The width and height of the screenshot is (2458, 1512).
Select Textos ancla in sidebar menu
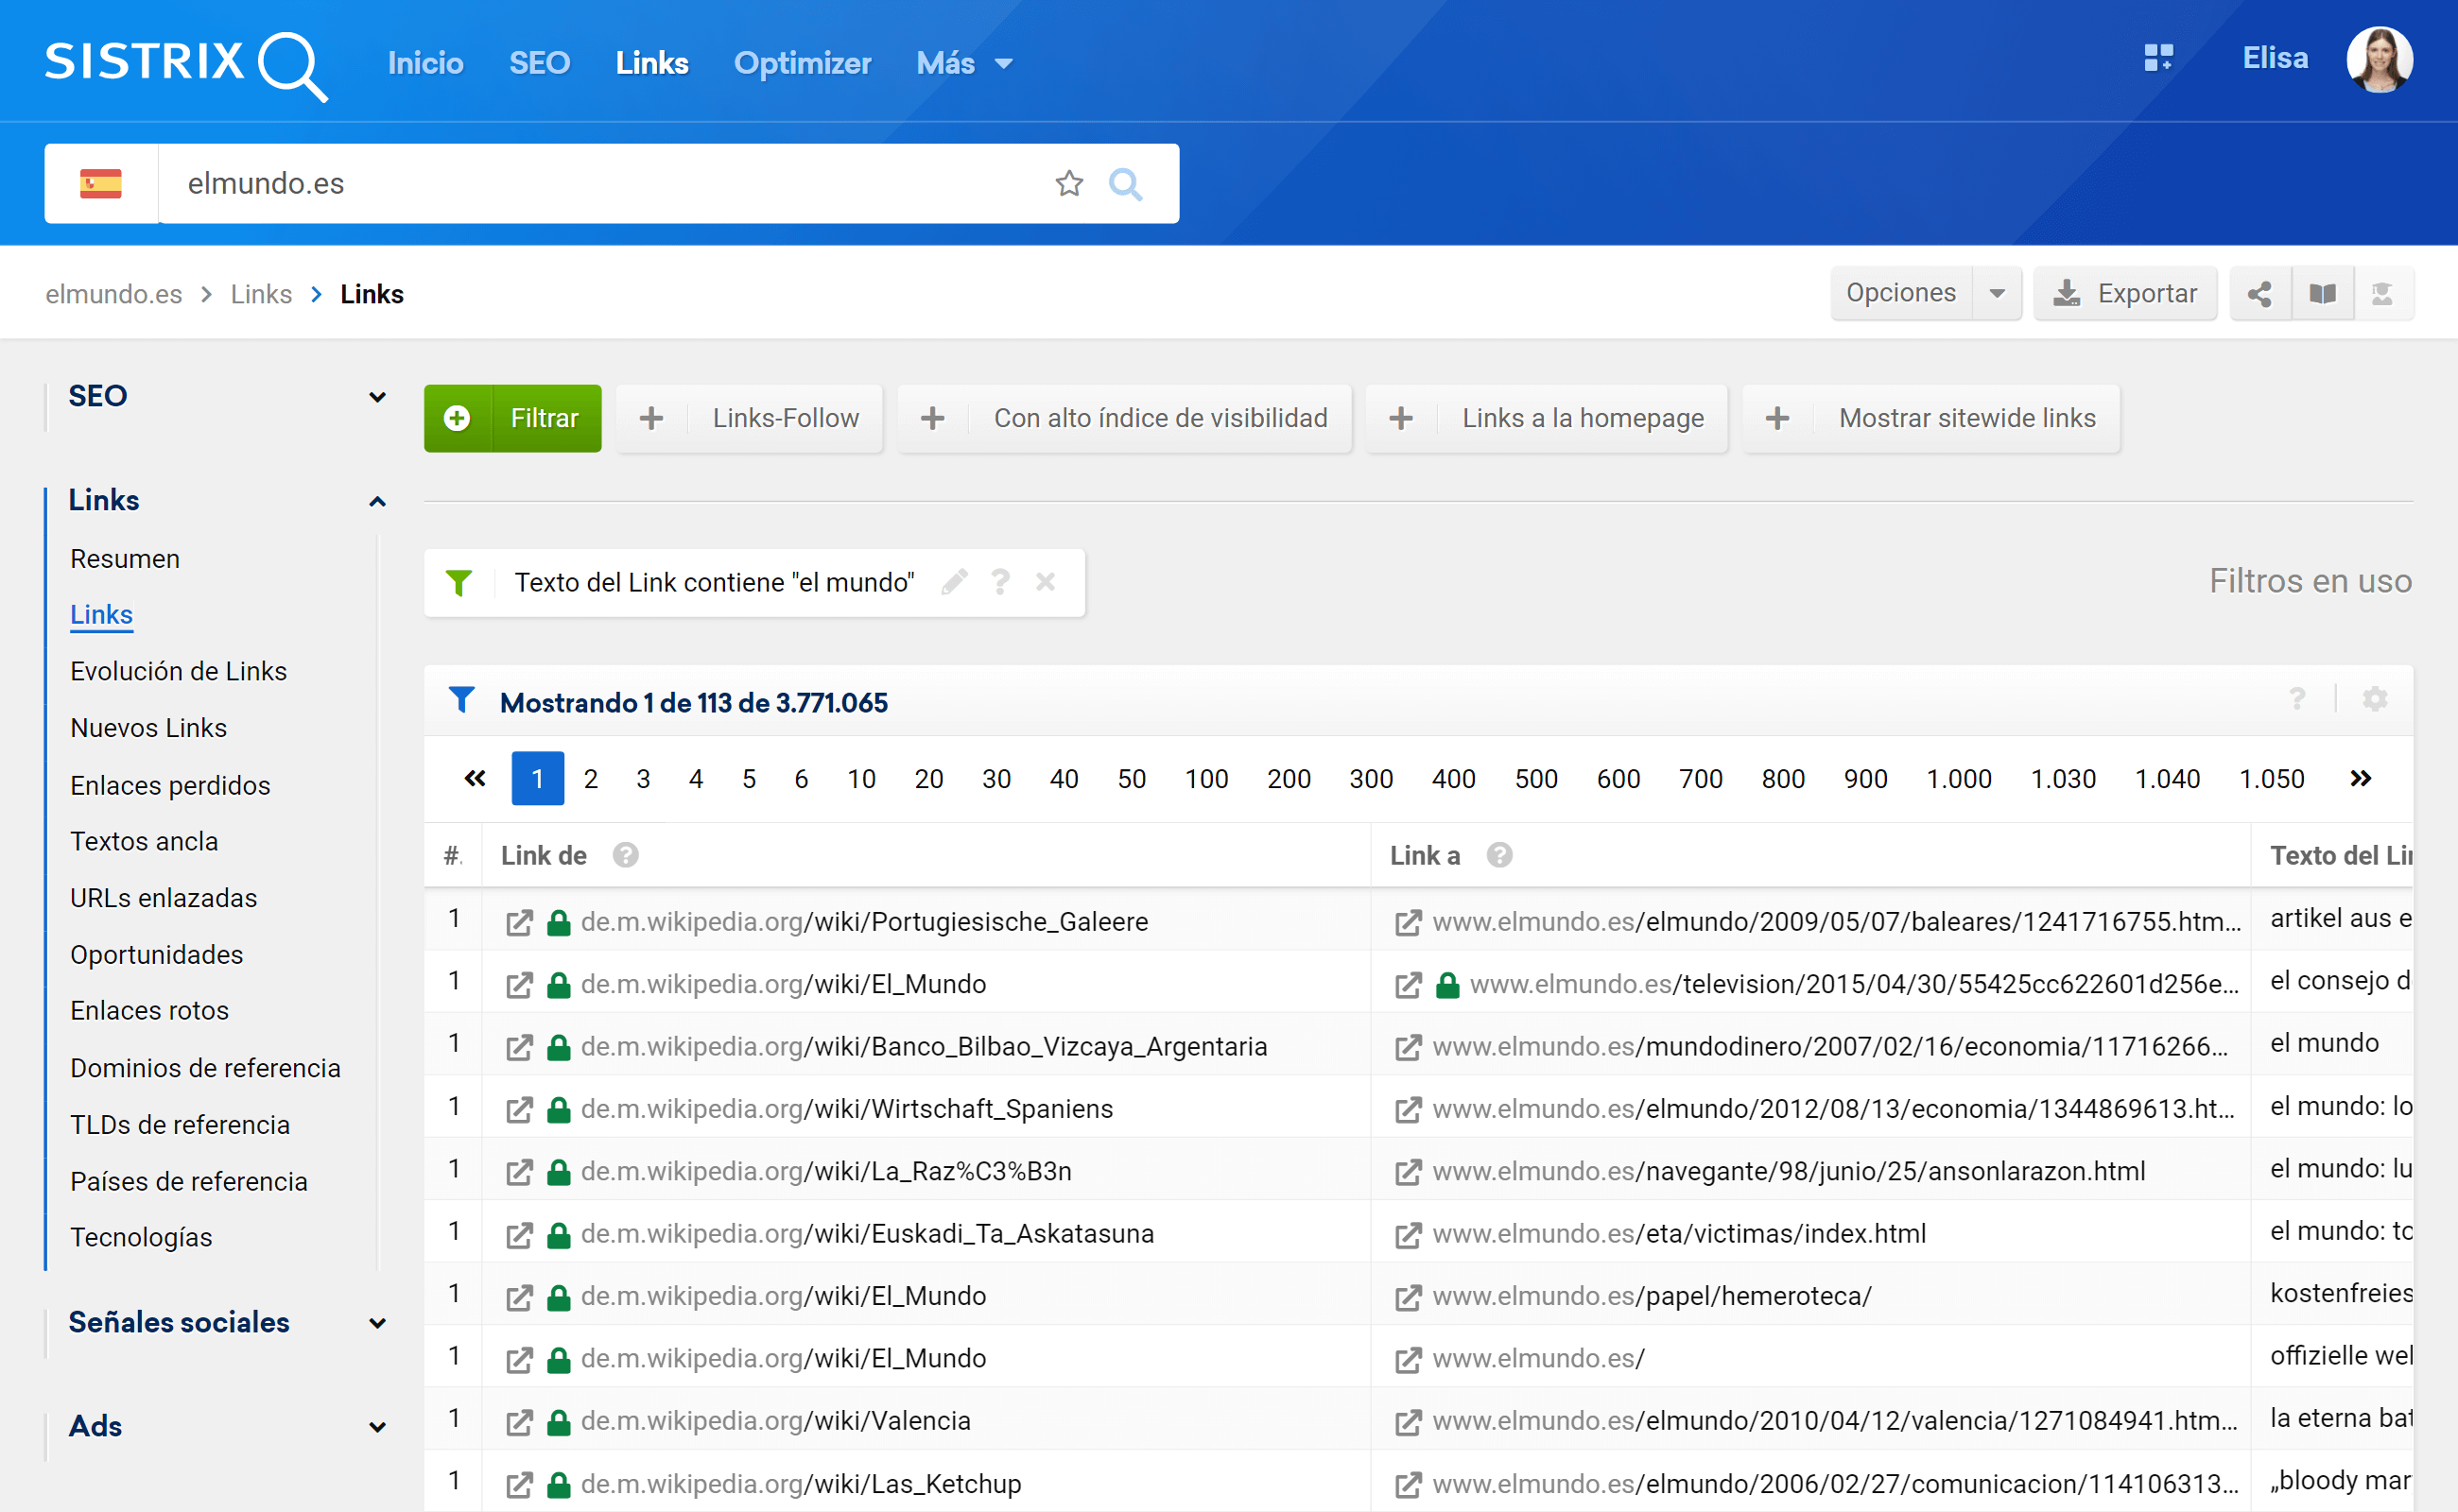point(144,841)
